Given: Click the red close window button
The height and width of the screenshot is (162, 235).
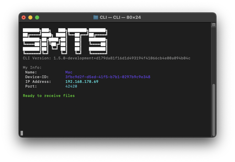Looking at the screenshot, I should [x=24, y=17].
